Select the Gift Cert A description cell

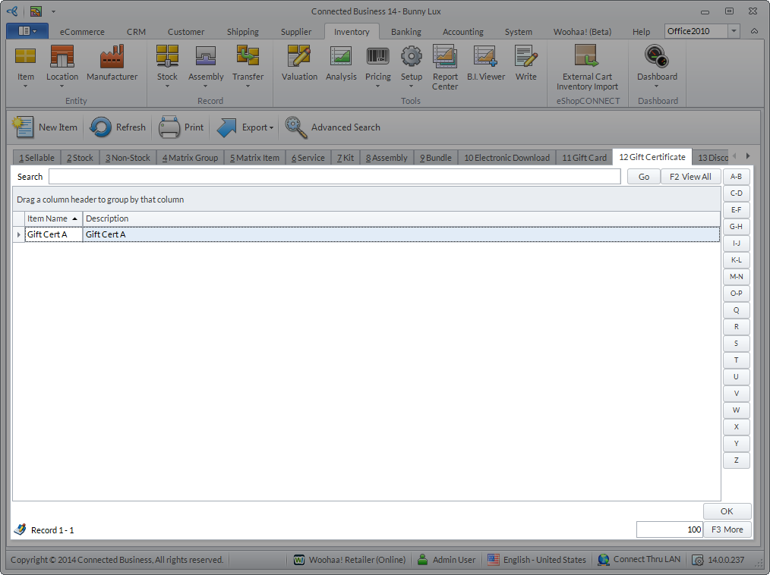(401, 234)
